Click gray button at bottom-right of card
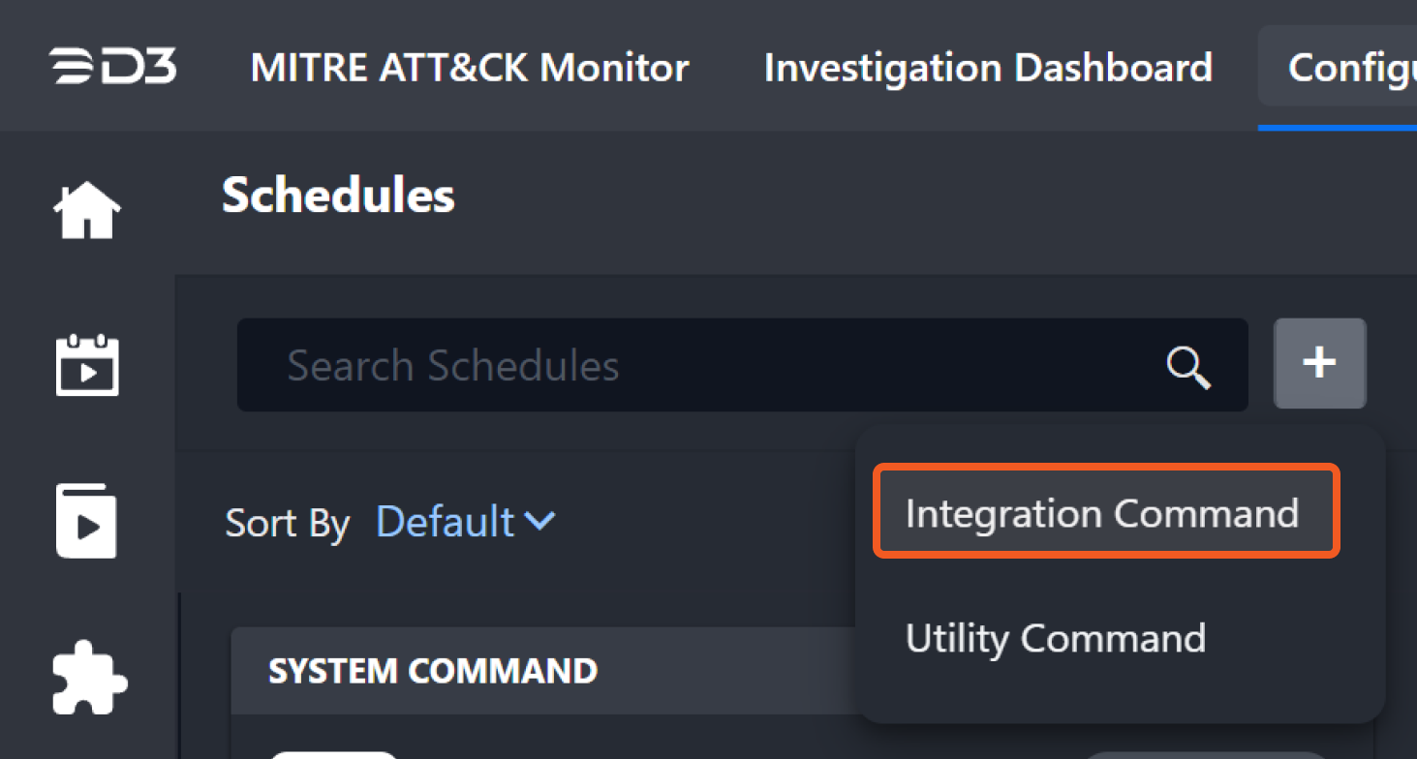 pos(1191,755)
